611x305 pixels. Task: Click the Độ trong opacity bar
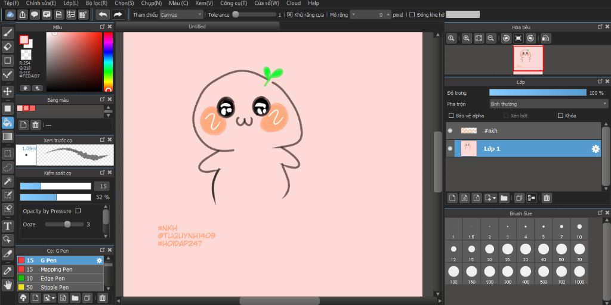click(x=538, y=92)
